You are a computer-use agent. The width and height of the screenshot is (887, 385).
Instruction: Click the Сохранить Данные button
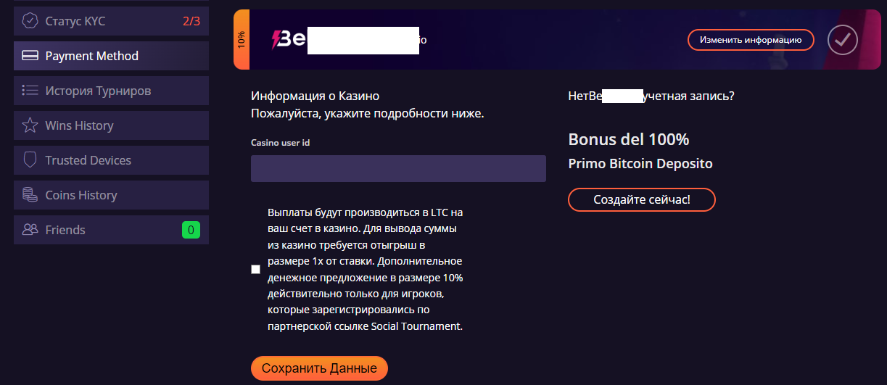click(319, 368)
